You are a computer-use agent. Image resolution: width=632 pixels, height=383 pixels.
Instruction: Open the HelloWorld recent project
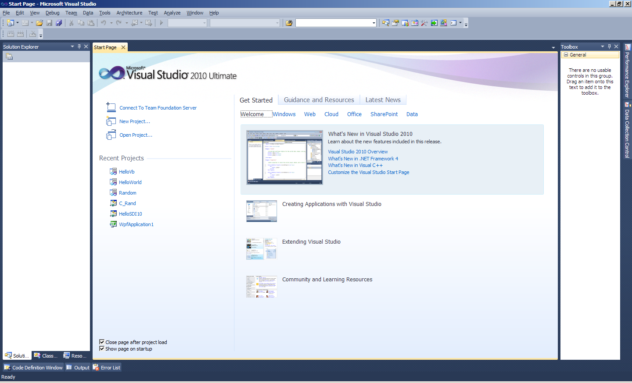point(130,182)
